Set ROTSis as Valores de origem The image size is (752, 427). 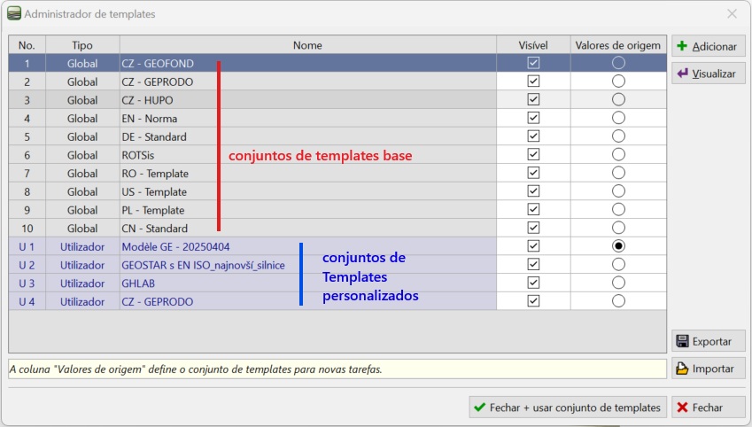pyautogui.click(x=618, y=154)
